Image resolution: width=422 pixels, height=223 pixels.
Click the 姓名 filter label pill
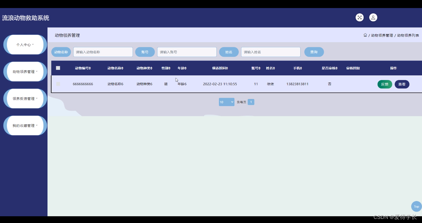click(x=229, y=52)
